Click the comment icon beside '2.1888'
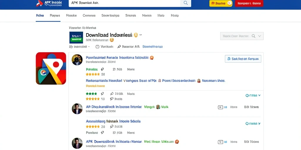The height and width of the screenshot is (150, 301). pyautogui.click(x=112, y=94)
